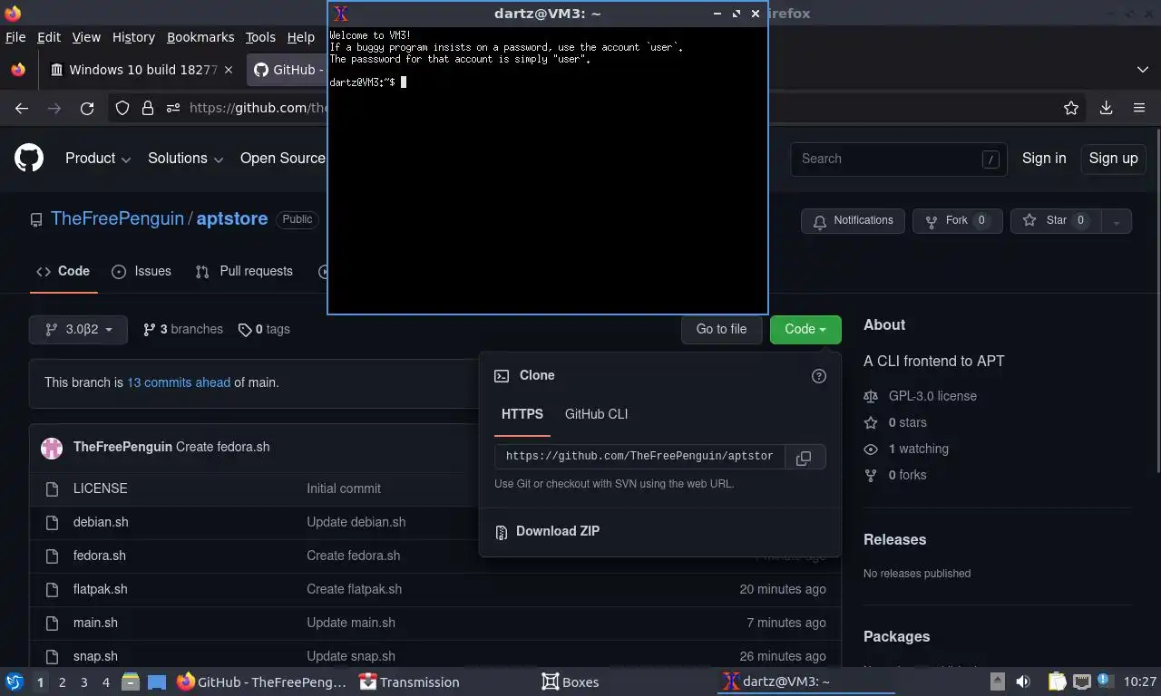Open the View menu in Firefox
The width and height of the screenshot is (1161, 696).
86,37
